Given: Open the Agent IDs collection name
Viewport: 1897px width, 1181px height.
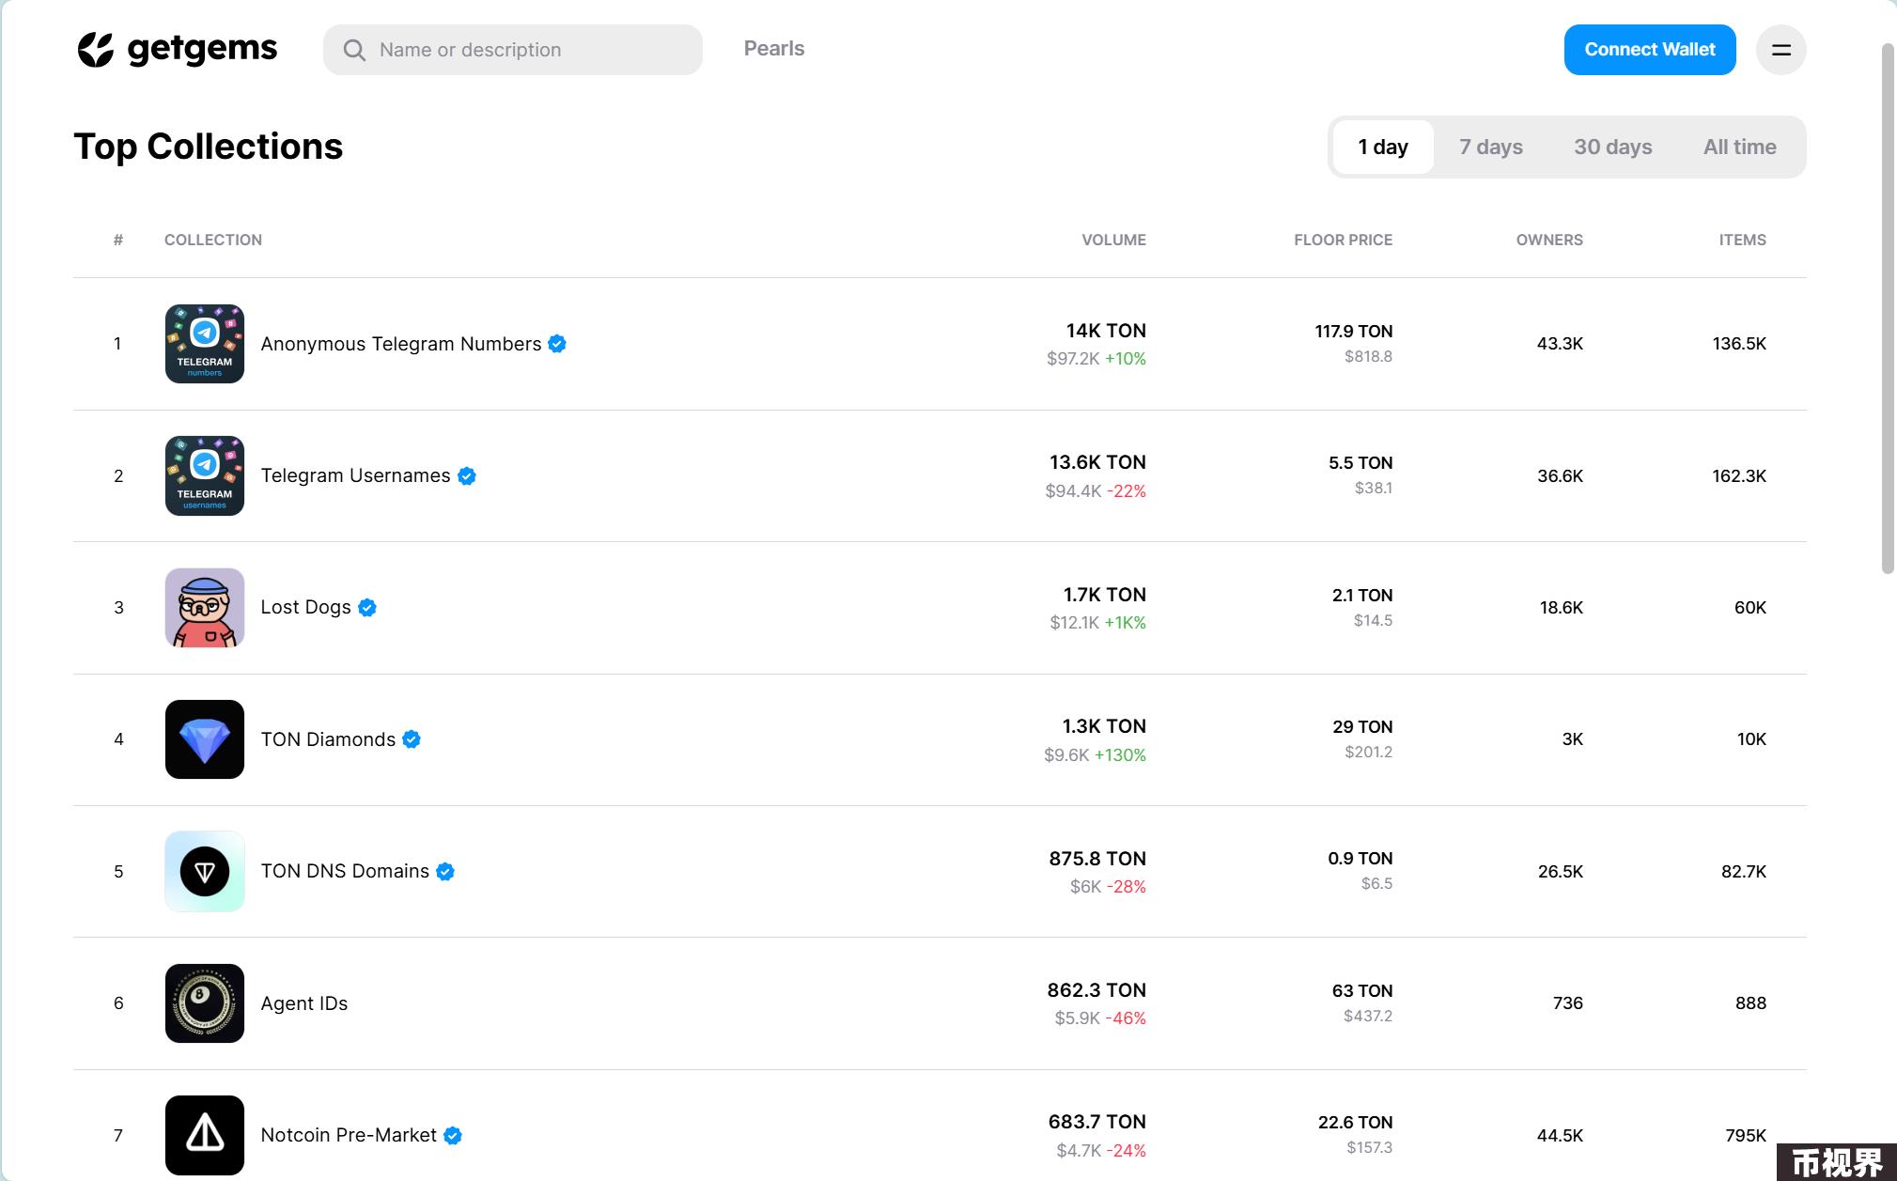Looking at the screenshot, I should (x=304, y=1003).
